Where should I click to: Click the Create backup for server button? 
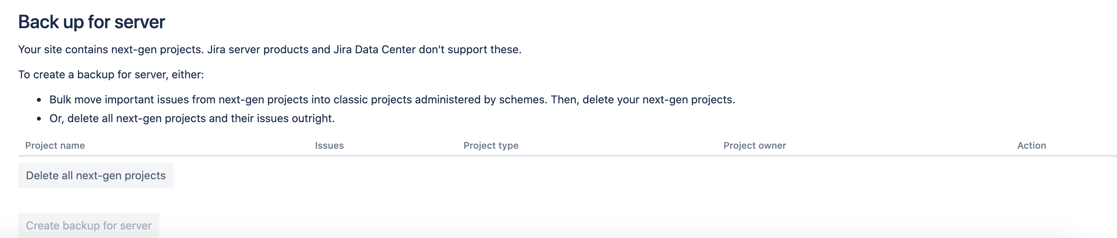click(x=88, y=225)
